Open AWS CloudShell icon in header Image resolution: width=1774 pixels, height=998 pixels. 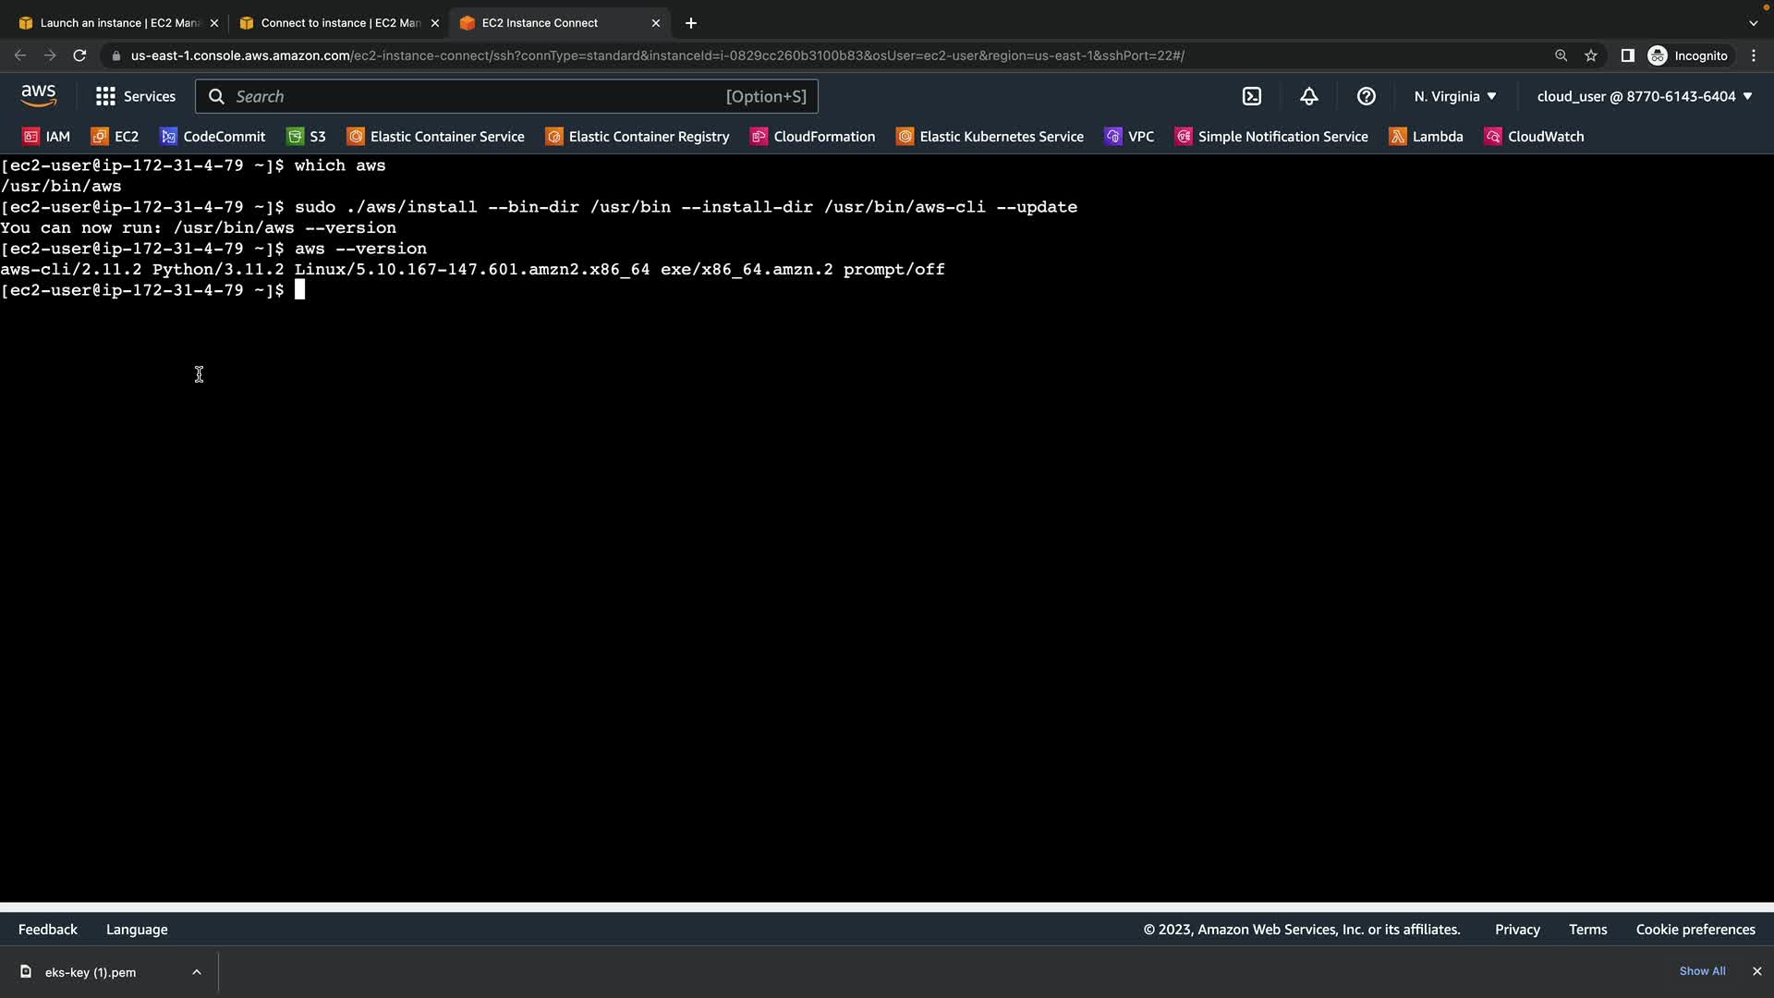1252,96
